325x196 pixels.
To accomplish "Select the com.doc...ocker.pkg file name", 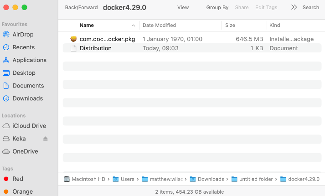I will (x=108, y=39).
